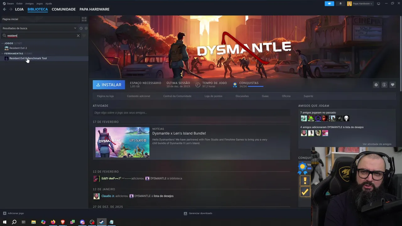Click the magnifier icon in search box
Viewport: 402px width, 226px height.
(4, 35)
